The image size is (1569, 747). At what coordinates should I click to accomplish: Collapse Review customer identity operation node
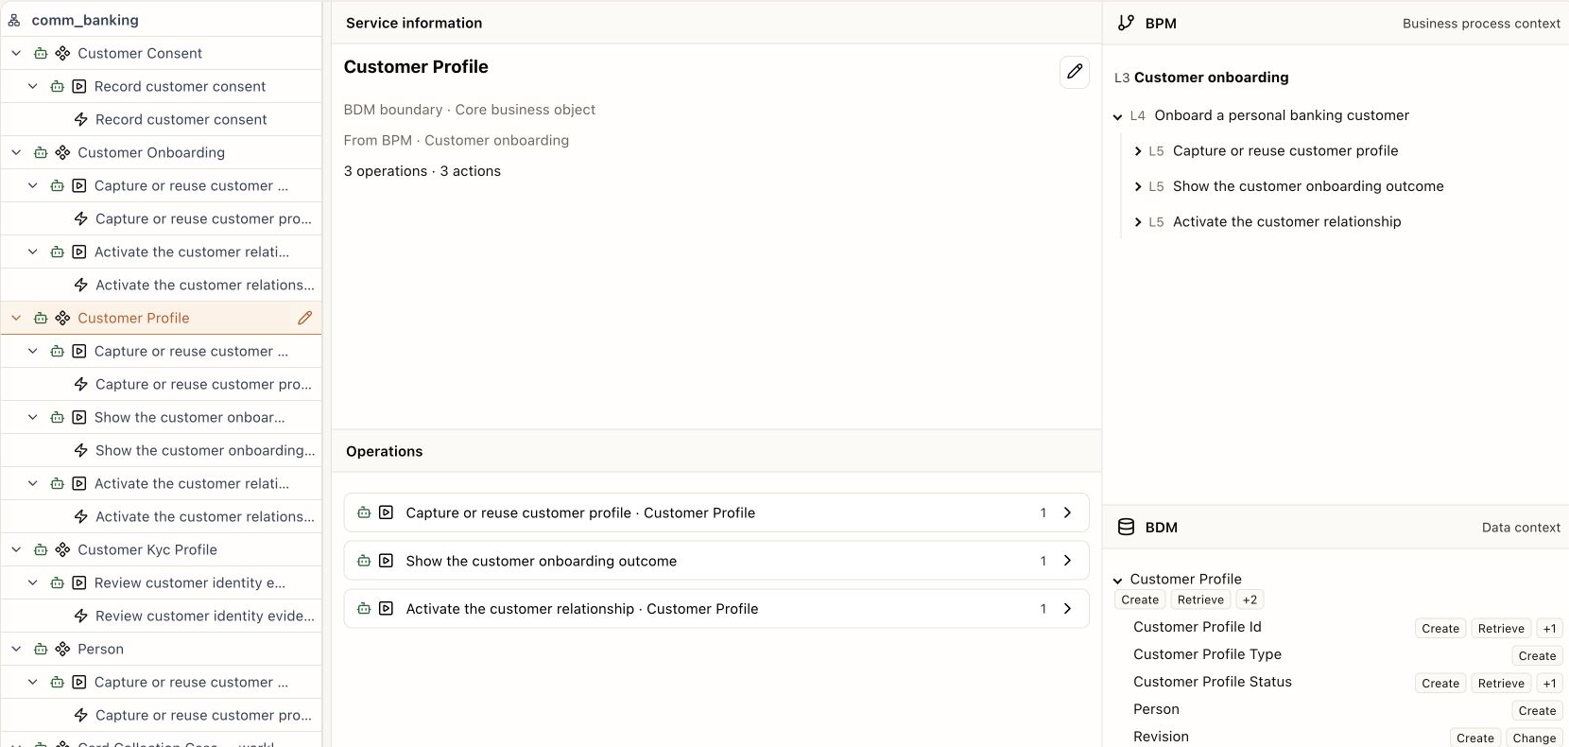(x=33, y=582)
